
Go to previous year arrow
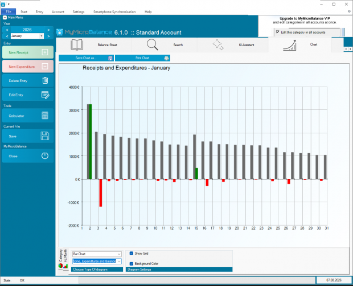point(7,30)
